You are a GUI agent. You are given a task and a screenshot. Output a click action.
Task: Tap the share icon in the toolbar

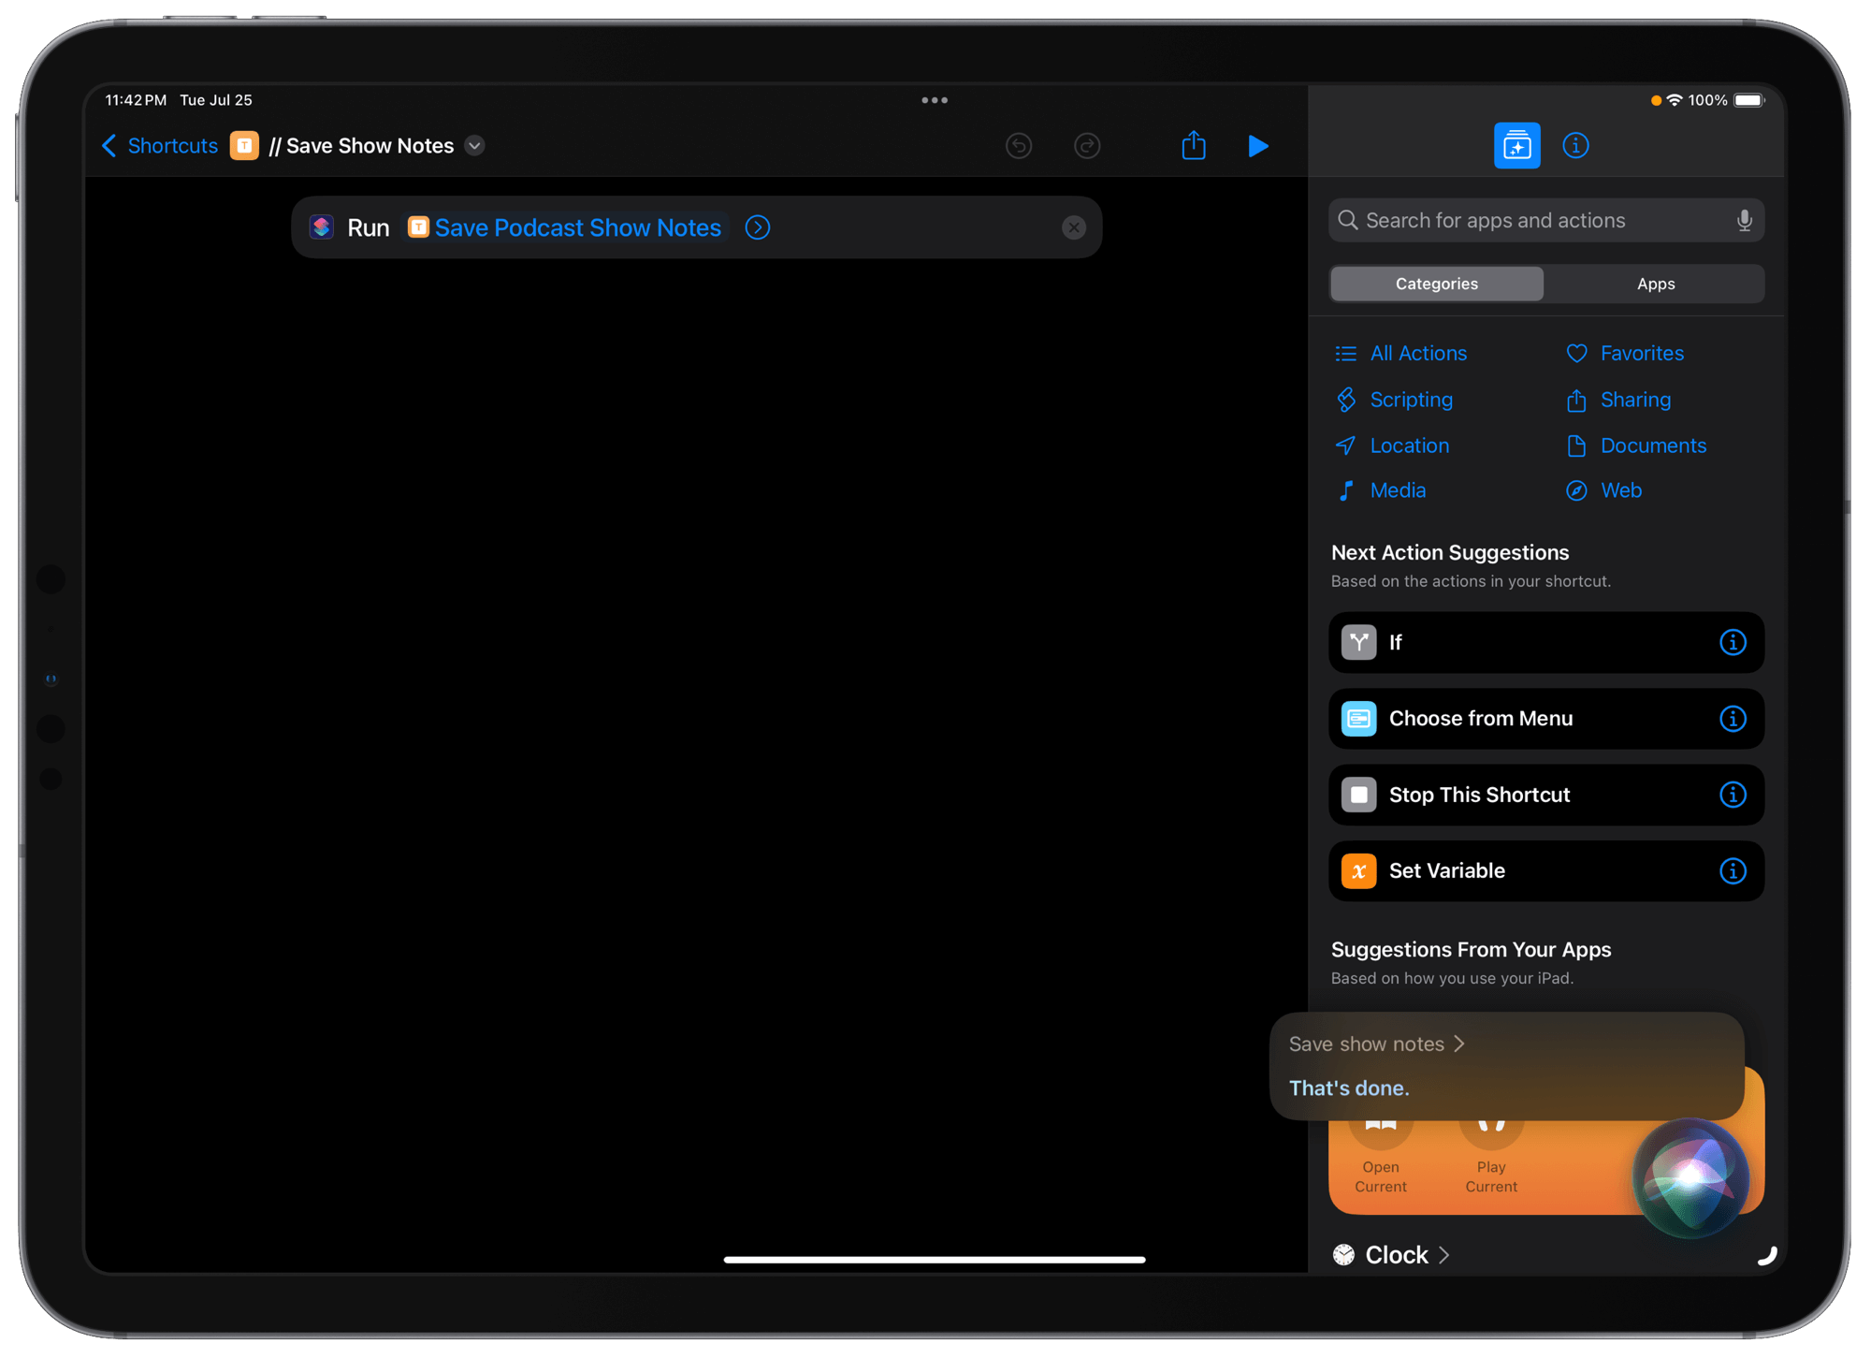[x=1194, y=146]
